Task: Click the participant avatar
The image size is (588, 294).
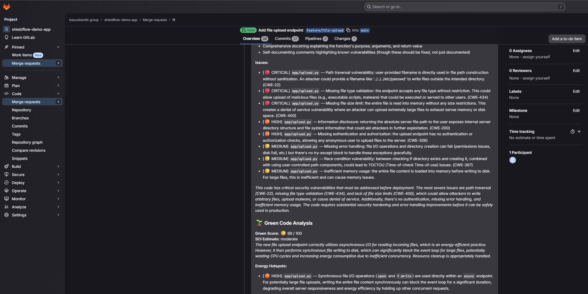Action: click(x=512, y=160)
